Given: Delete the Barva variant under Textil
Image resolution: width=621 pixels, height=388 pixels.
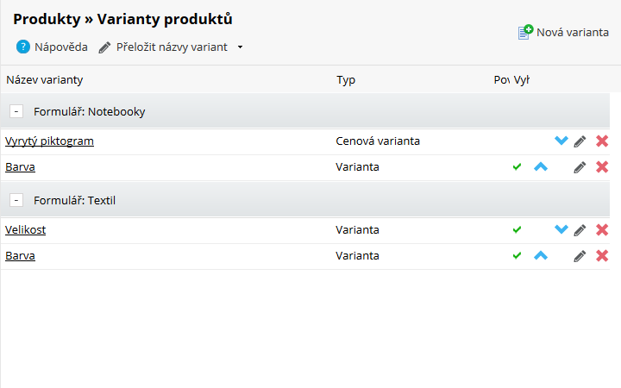Looking at the screenshot, I should pos(602,256).
